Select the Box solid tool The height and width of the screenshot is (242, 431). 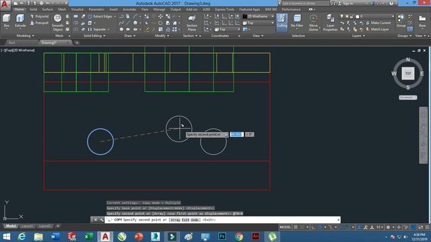6,21
